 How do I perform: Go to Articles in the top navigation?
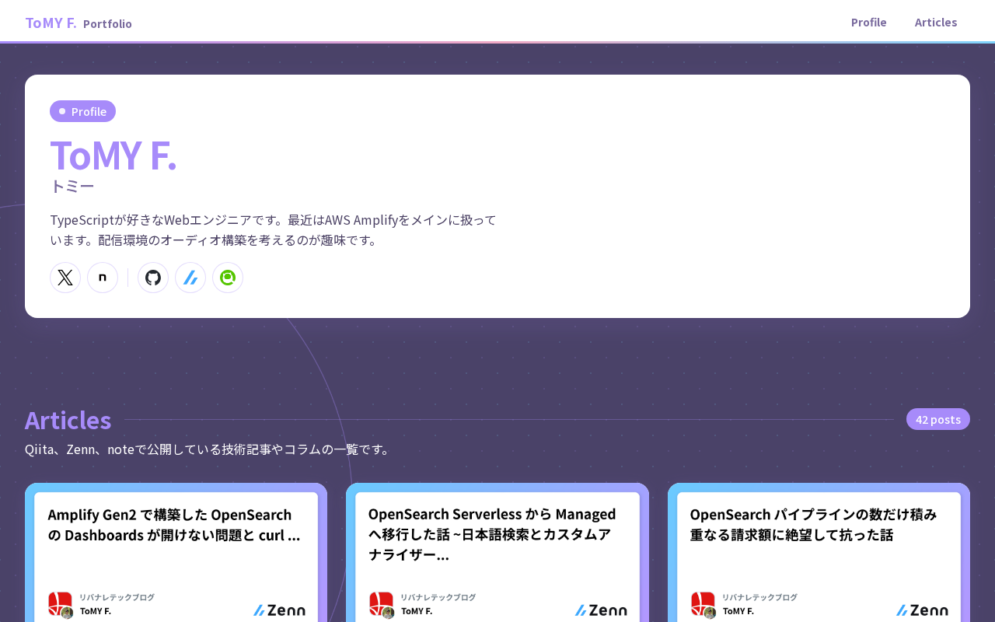(x=936, y=22)
